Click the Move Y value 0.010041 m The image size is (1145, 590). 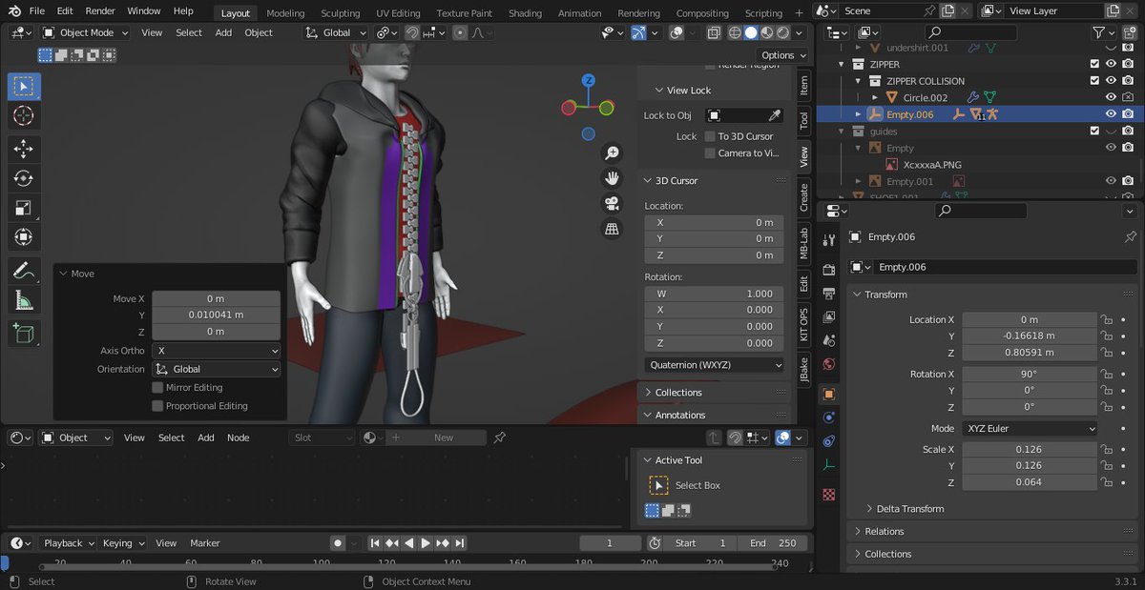(216, 315)
